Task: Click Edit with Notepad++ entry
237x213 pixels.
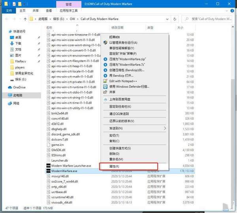Action: coord(123,81)
